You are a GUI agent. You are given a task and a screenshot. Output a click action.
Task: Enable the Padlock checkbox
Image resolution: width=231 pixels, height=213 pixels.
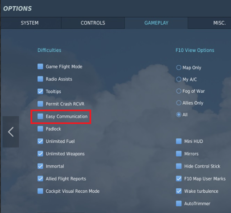[x=40, y=129]
